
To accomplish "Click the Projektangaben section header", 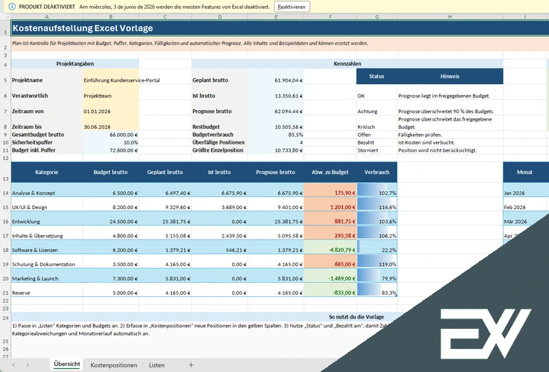I will (75, 64).
